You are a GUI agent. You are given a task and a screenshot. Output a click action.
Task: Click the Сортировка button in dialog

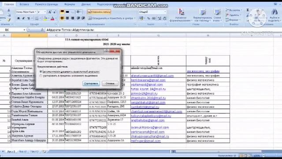click(x=91, y=83)
